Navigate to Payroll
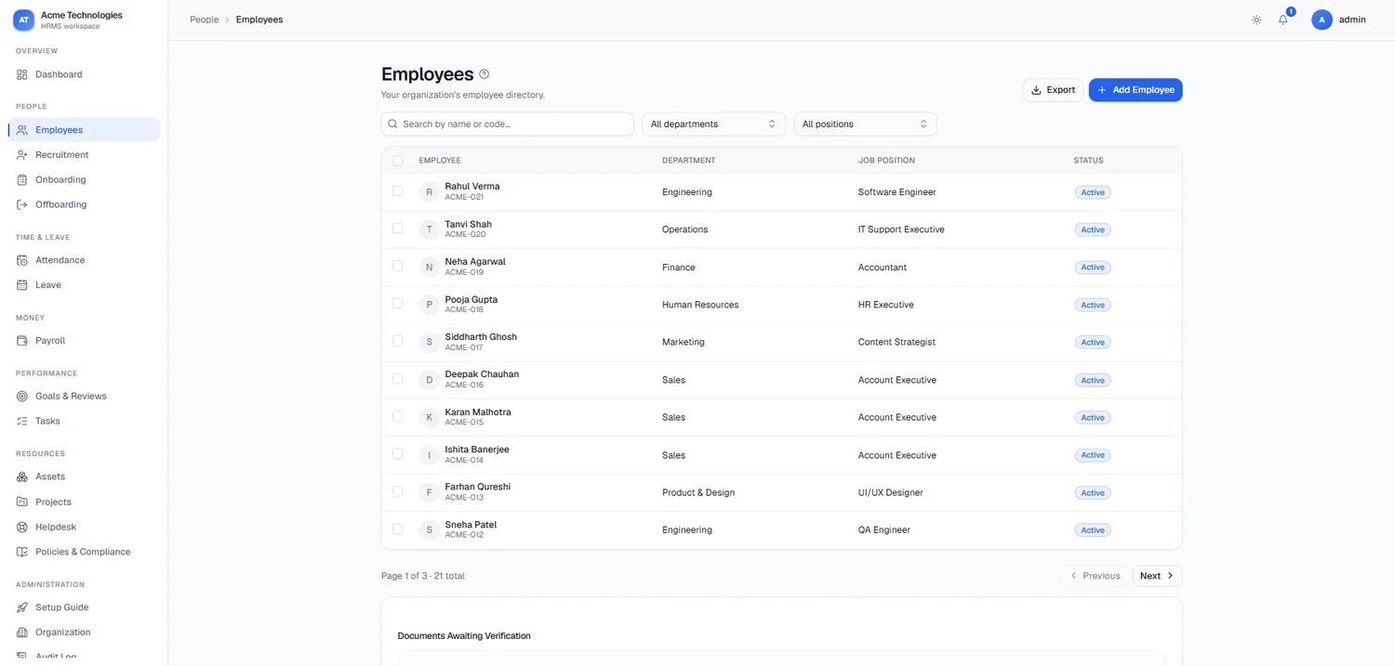Image resolution: width=1395 pixels, height=666 pixels. click(84, 341)
